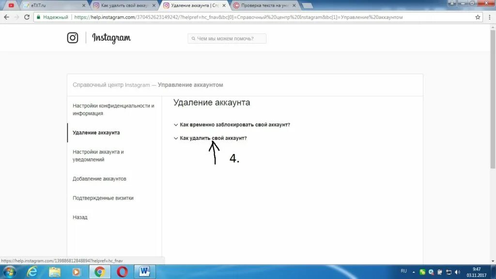Open 'Добавление аккаунтов' sidebar item

click(x=99, y=179)
